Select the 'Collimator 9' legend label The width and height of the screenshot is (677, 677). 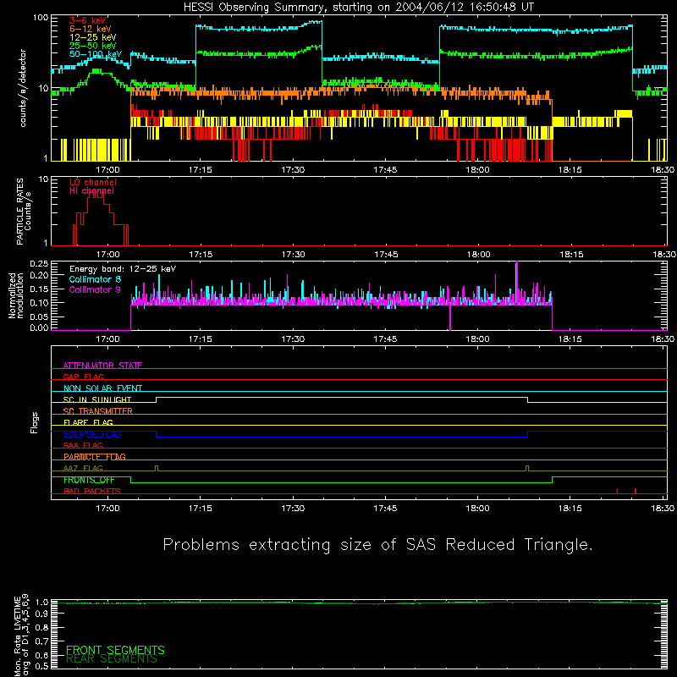tap(95, 289)
